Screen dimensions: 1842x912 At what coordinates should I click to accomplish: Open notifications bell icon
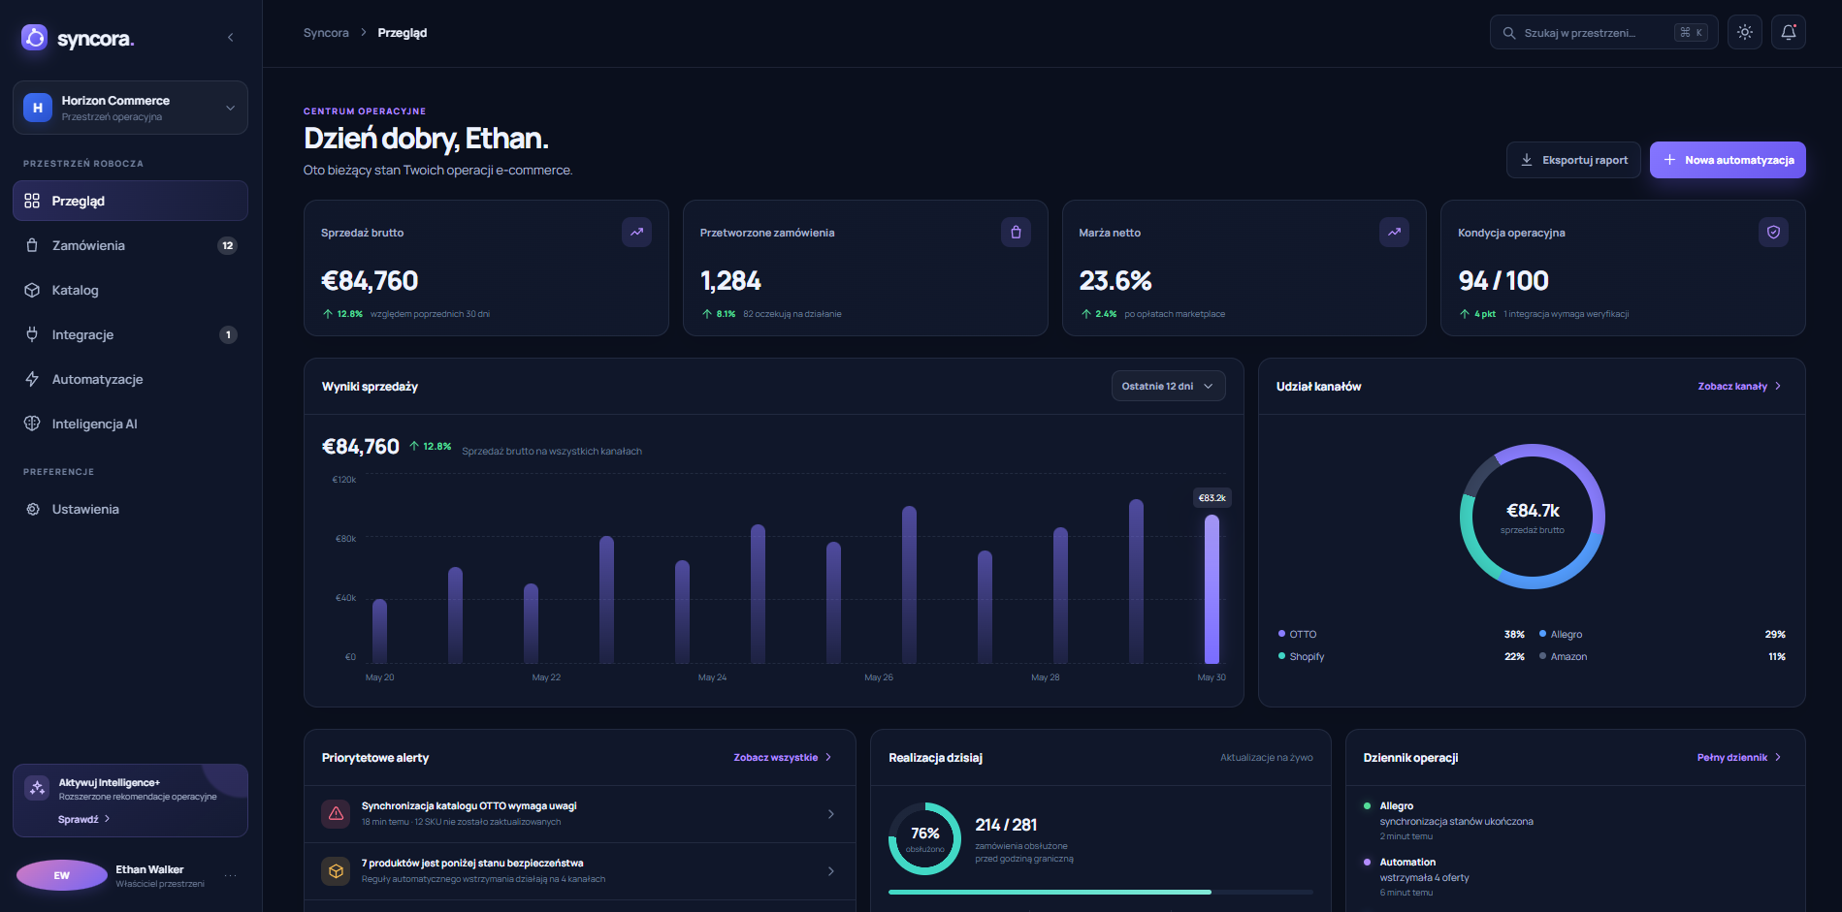click(1788, 32)
